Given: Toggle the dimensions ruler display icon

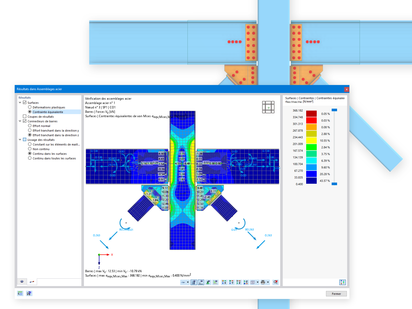Looking at the screenshot, I should [x=215, y=282].
